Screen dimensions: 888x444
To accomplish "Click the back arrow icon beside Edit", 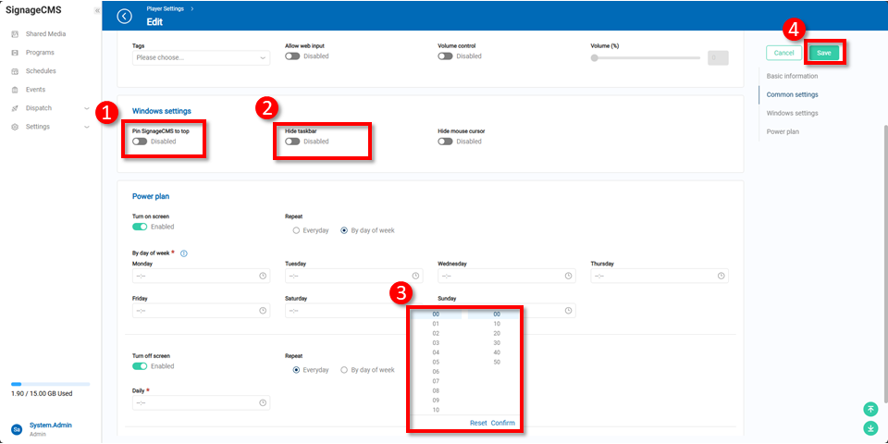I will coord(125,16).
